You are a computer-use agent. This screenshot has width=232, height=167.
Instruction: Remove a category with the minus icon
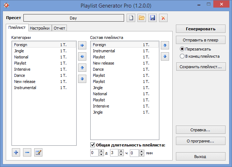[27, 153]
